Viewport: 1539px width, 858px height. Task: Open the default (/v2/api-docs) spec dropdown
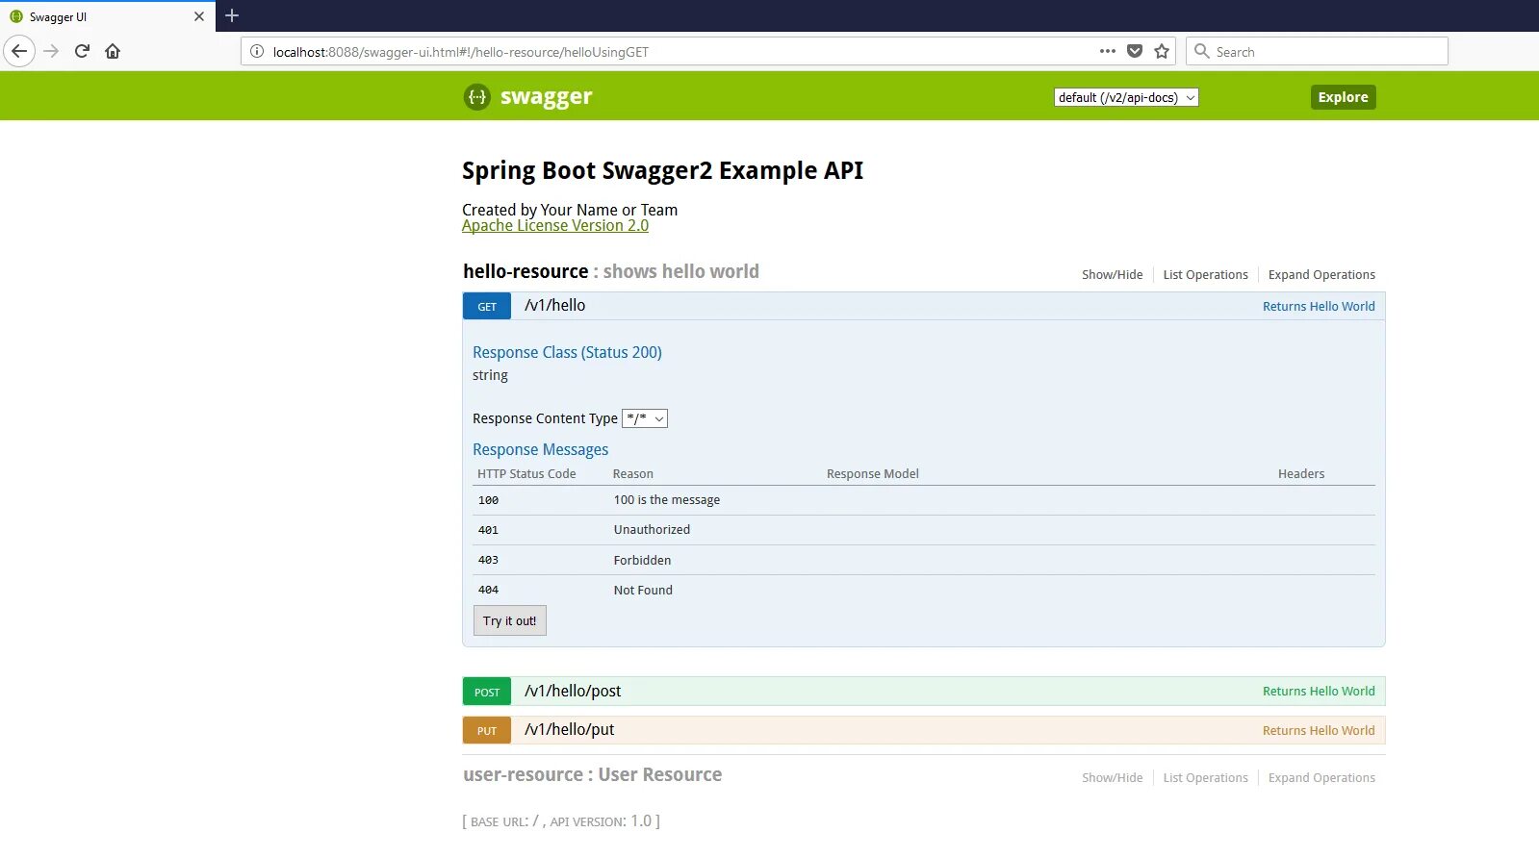tap(1126, 97)
